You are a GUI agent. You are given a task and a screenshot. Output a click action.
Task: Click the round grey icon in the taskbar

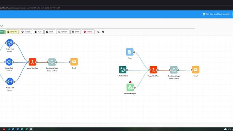(31, 129)
